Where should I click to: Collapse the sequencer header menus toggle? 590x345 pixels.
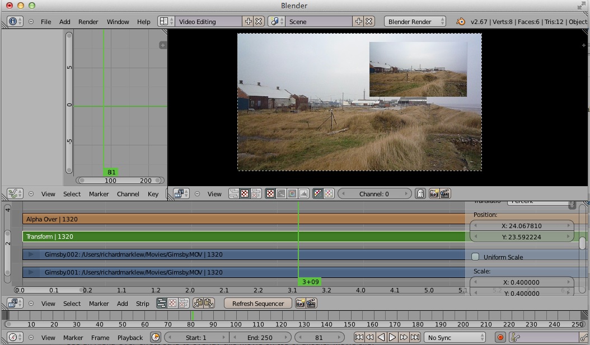(x=31, y=303)
